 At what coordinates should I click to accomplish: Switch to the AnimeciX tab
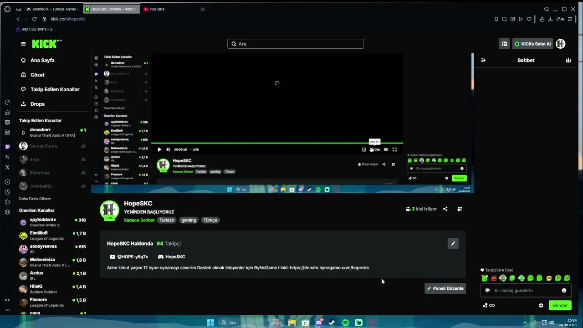[x=53, y=9]
